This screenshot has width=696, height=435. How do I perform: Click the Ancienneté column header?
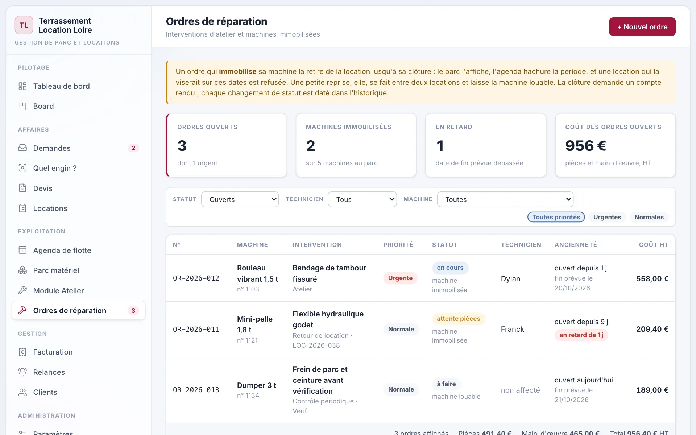pos(576,245)
